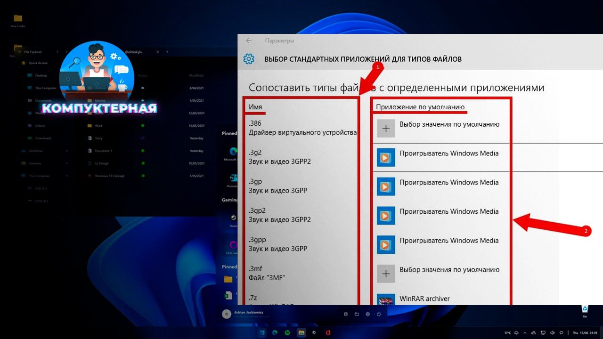Open the Recycle Bin on the desktop
Image resolution: width=603 pixels, height=339 pixels.
585,311
